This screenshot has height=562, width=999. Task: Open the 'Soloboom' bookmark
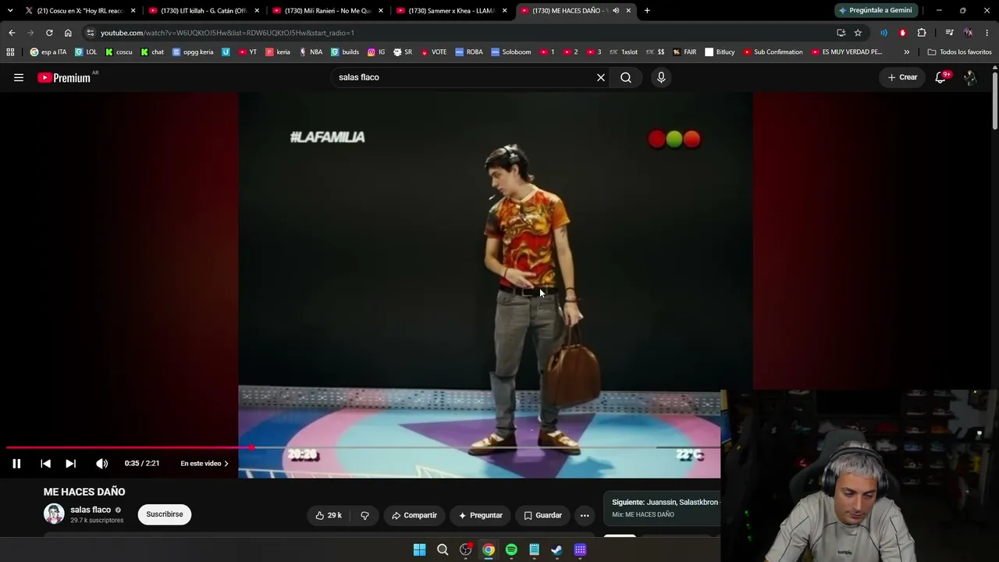click(511, 52)
